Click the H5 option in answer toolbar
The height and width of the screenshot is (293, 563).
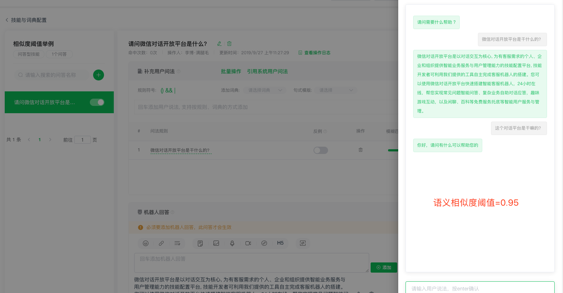coord(280,243)
